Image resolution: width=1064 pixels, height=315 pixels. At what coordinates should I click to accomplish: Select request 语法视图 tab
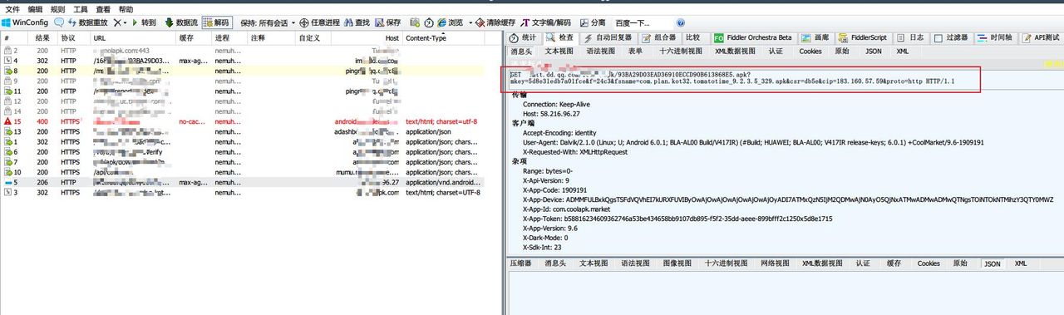tap(600, 51)
